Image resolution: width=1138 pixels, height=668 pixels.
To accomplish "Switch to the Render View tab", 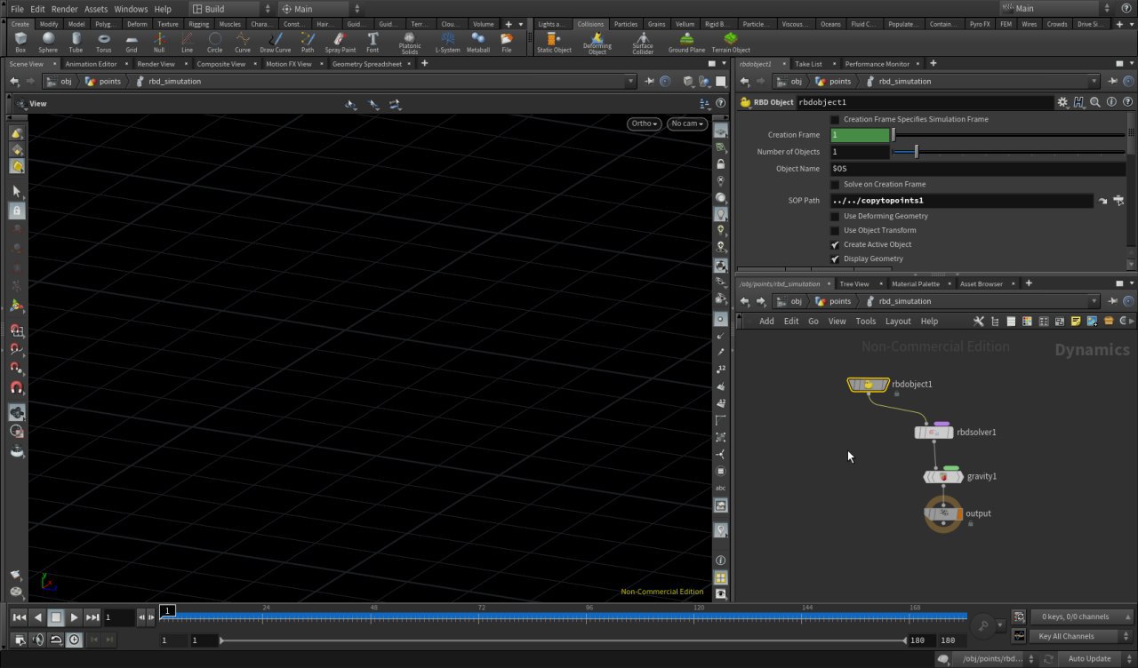I will pos(156,64).
